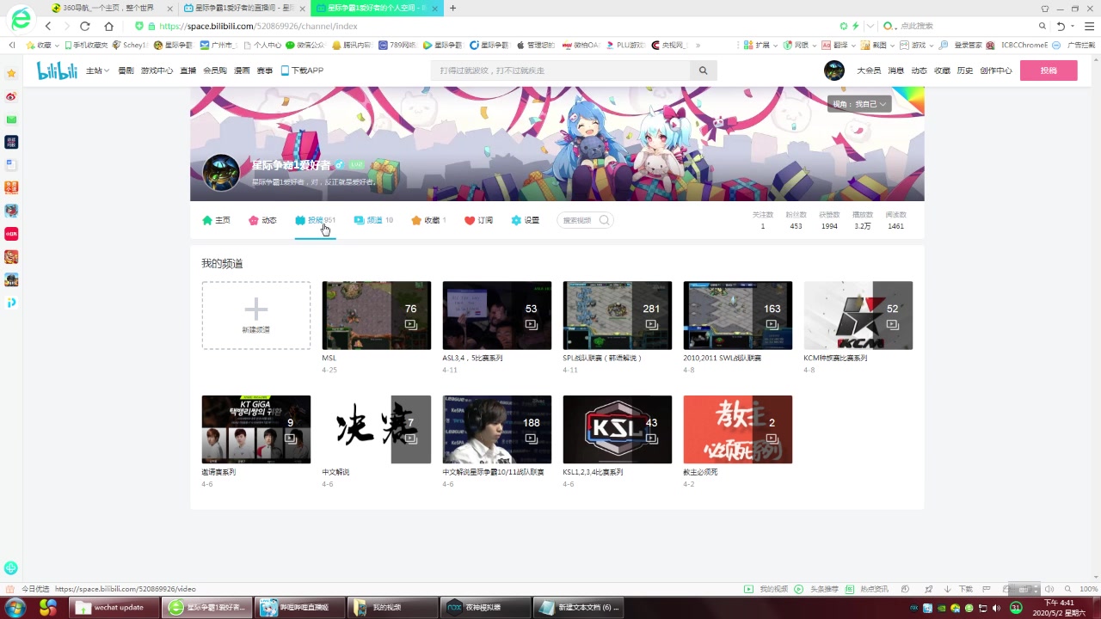The height and width of the screenshot is (619, 1101).
Task: Click the address bar URL
Action: coord(258,26)
